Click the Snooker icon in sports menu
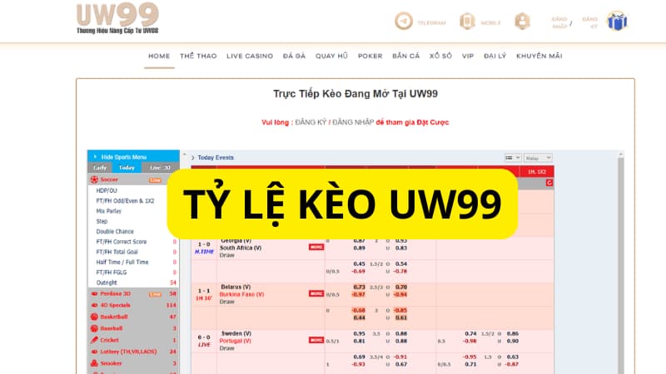 pos(94,363)
